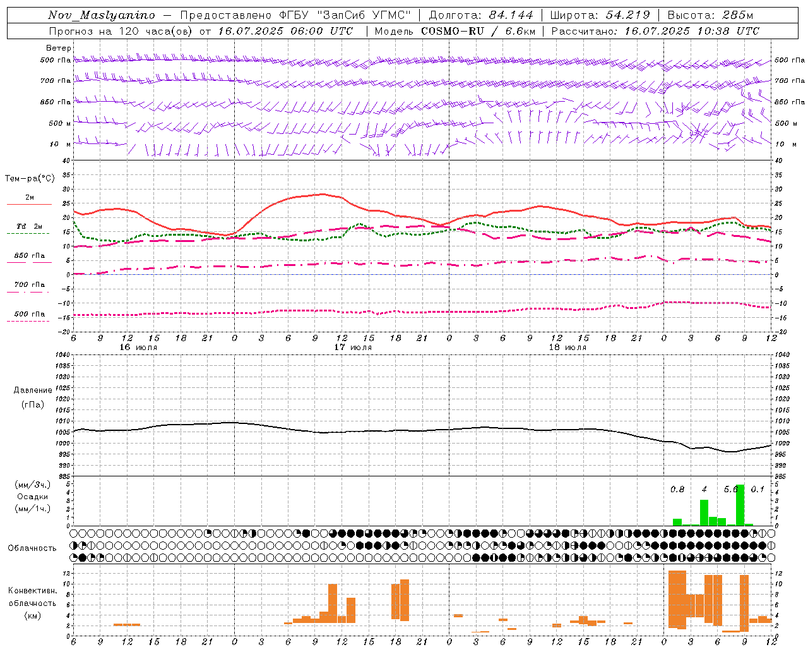The height and width of the screenshot is (647, 808).
Task: Click the "(км)" unit under convective cloudiness
Action: [32, 615]
